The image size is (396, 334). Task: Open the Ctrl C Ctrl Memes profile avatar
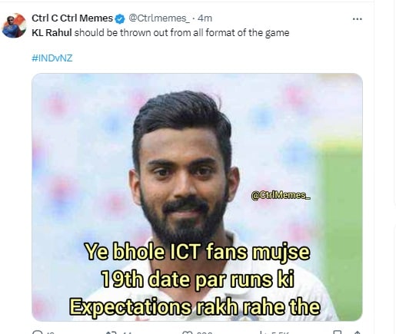(14, 25)
